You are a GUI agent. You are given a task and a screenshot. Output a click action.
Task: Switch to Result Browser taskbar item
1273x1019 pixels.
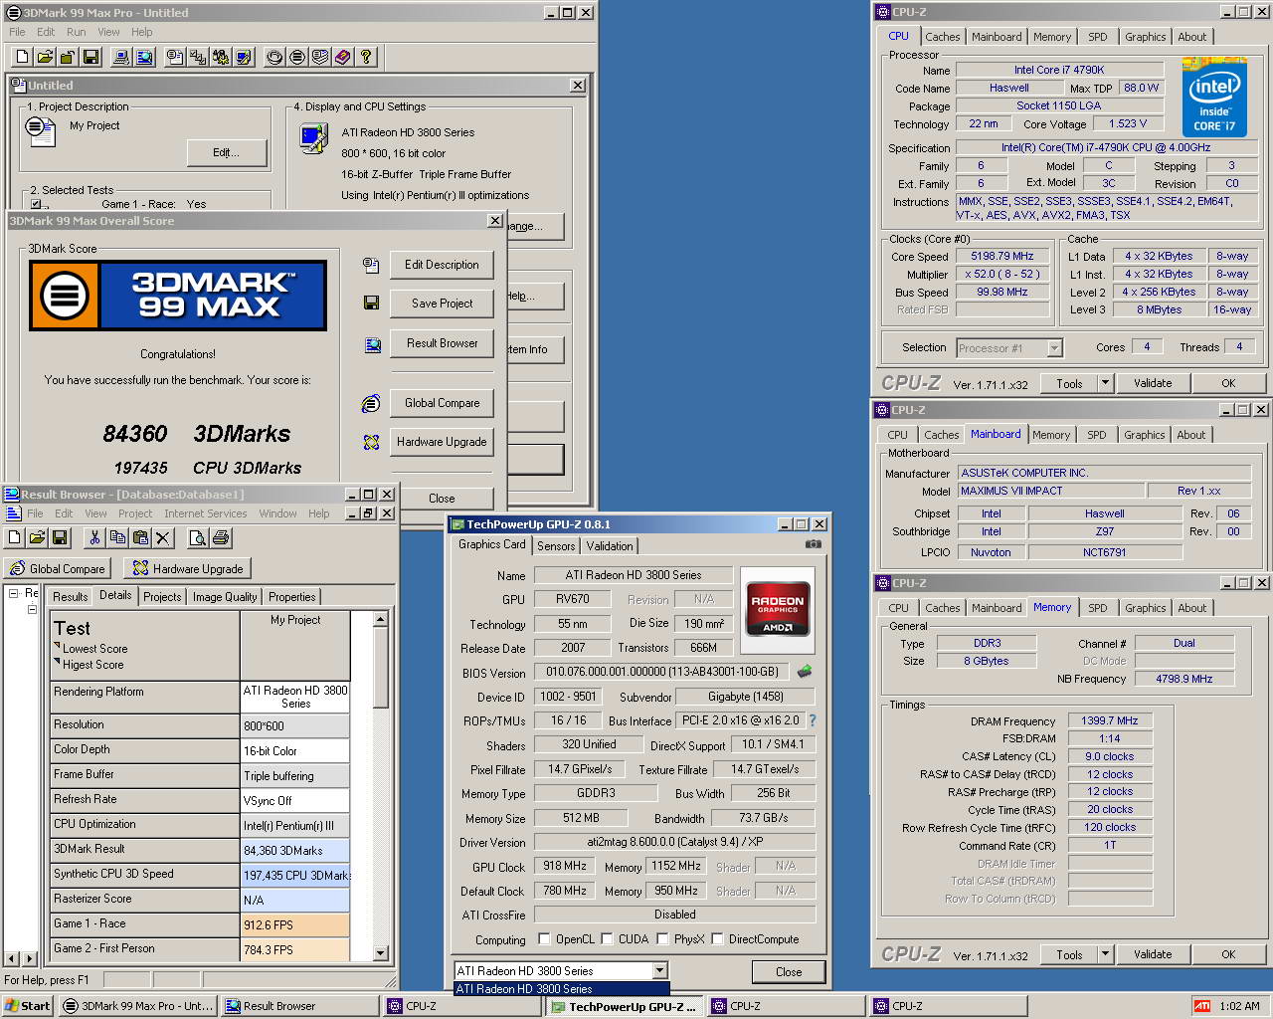[x=300, y=1006]
